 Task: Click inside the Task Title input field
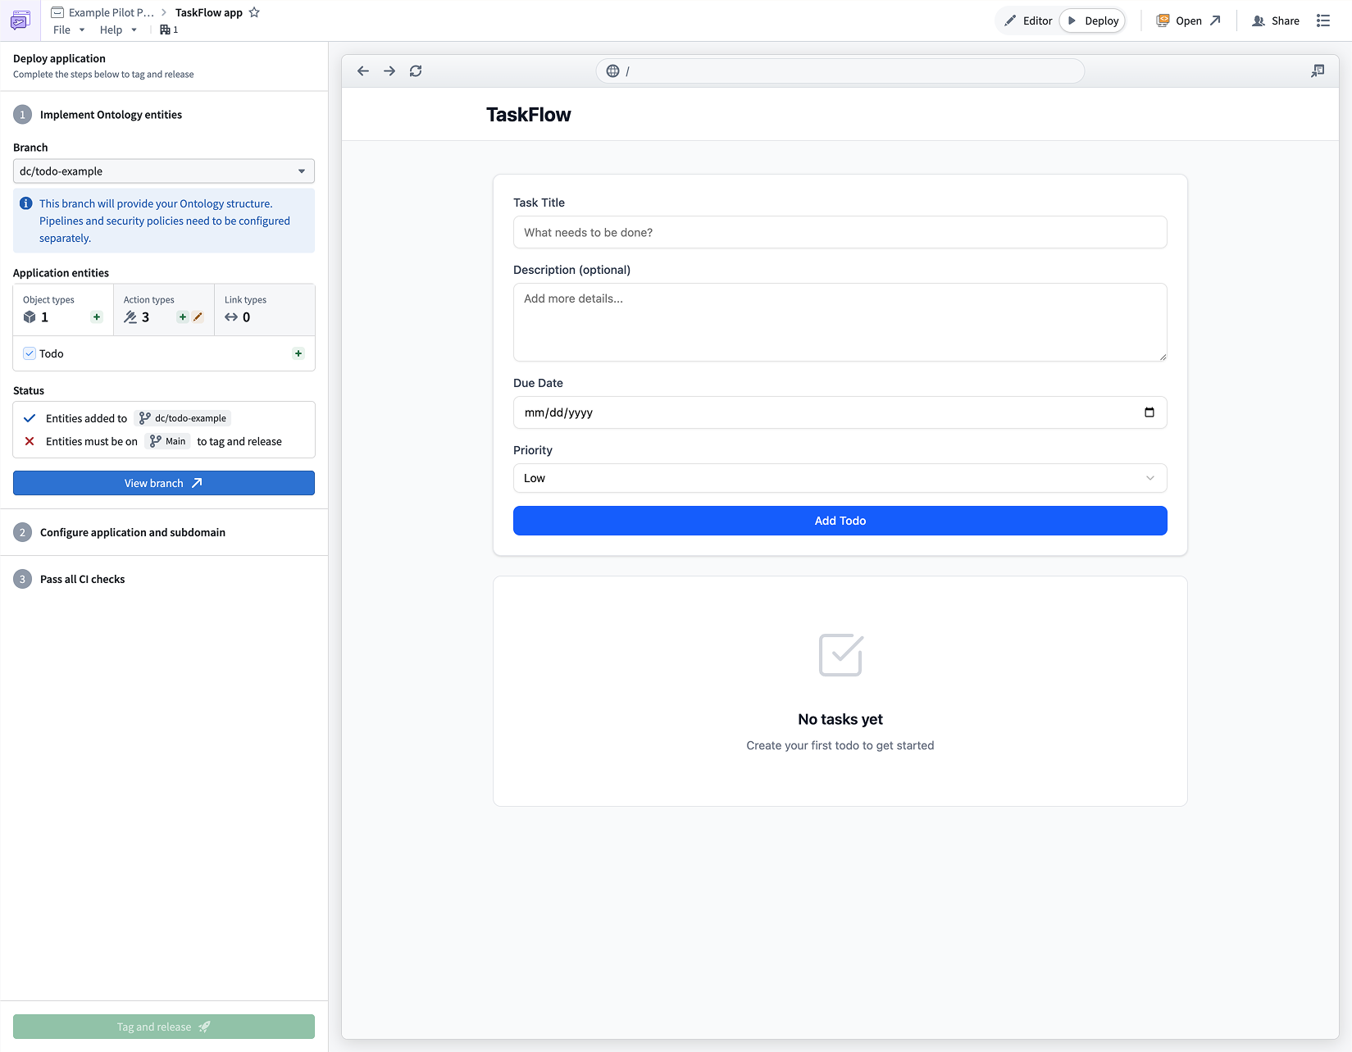pos(840,232)
